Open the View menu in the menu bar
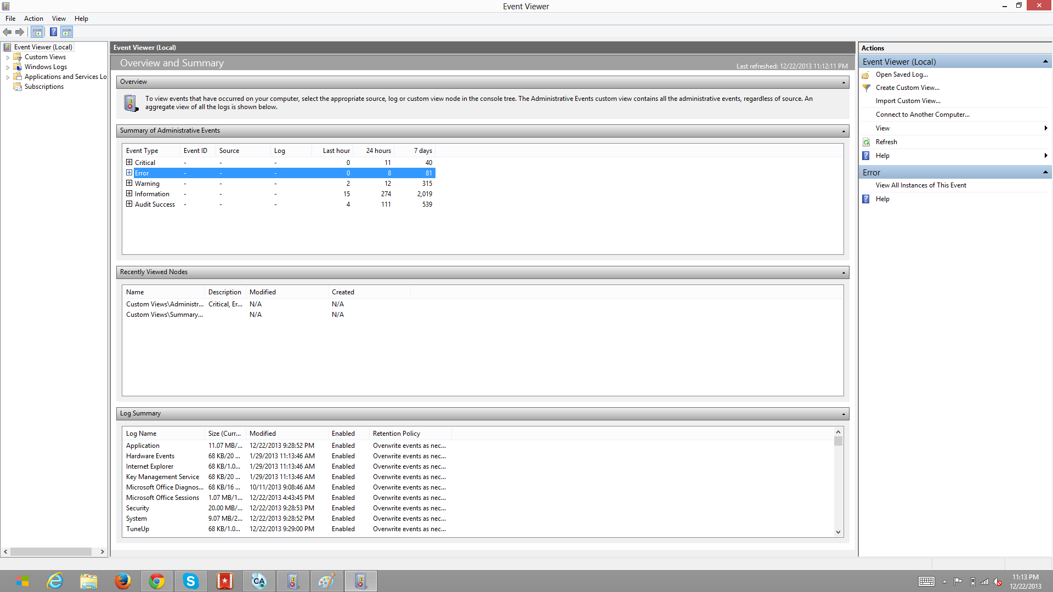The image size is (1053, 592). [59, 19]
